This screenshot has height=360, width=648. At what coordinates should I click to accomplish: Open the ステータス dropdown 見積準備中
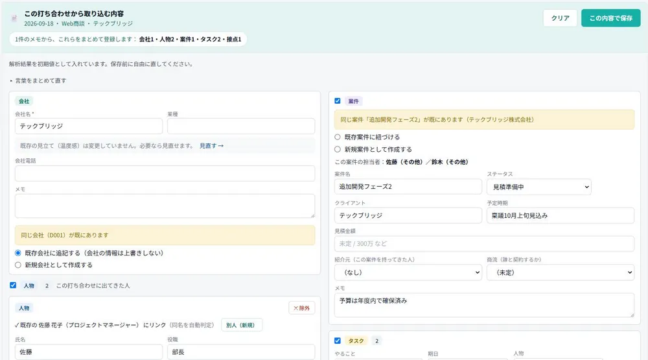coord(539,187)
